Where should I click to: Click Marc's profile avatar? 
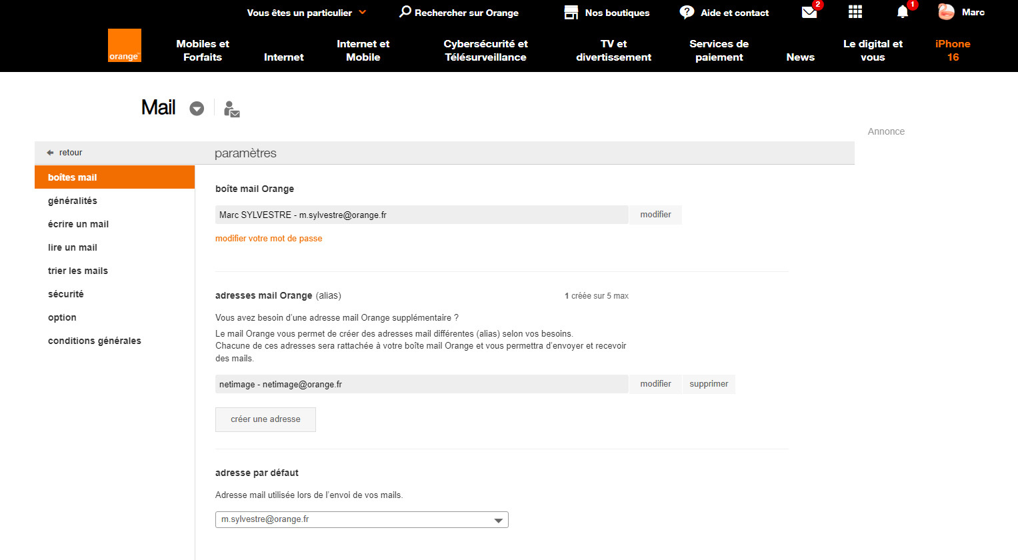click(946, 12)
